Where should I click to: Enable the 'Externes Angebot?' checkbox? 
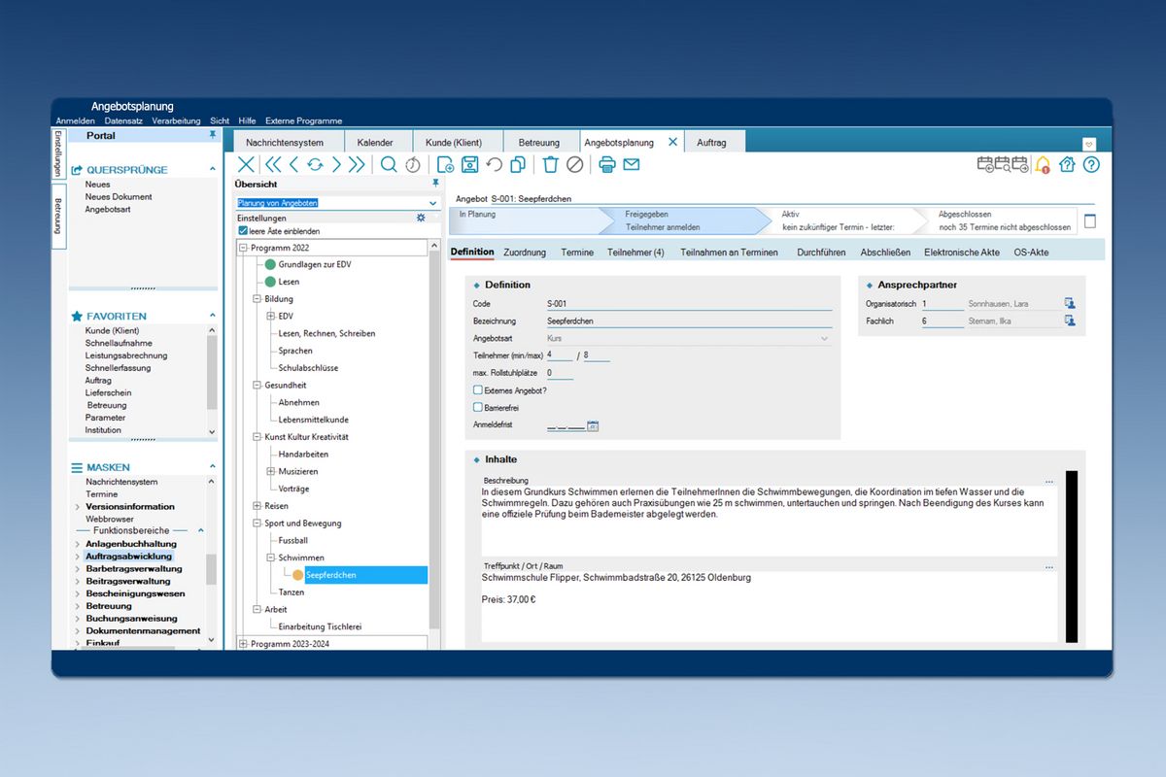click(478, 389)
